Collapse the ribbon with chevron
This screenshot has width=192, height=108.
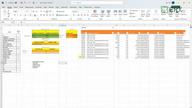click(x=189, y=19)
